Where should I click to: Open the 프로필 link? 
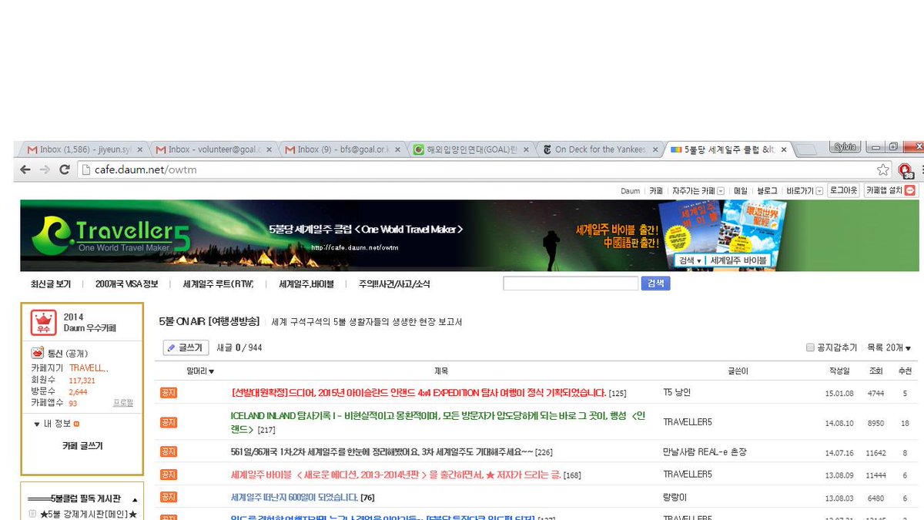(123, 402)
